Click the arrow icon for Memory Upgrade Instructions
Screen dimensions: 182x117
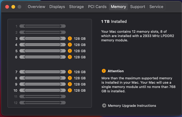coord(104,106)
